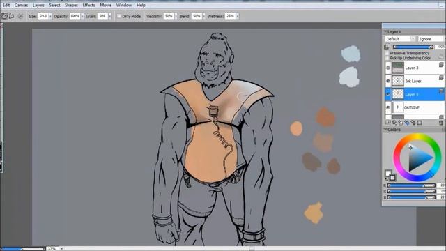446x251 pixels.
Task: Show the hidden Layer 3 via eye icon
Action: click(388, 68)
